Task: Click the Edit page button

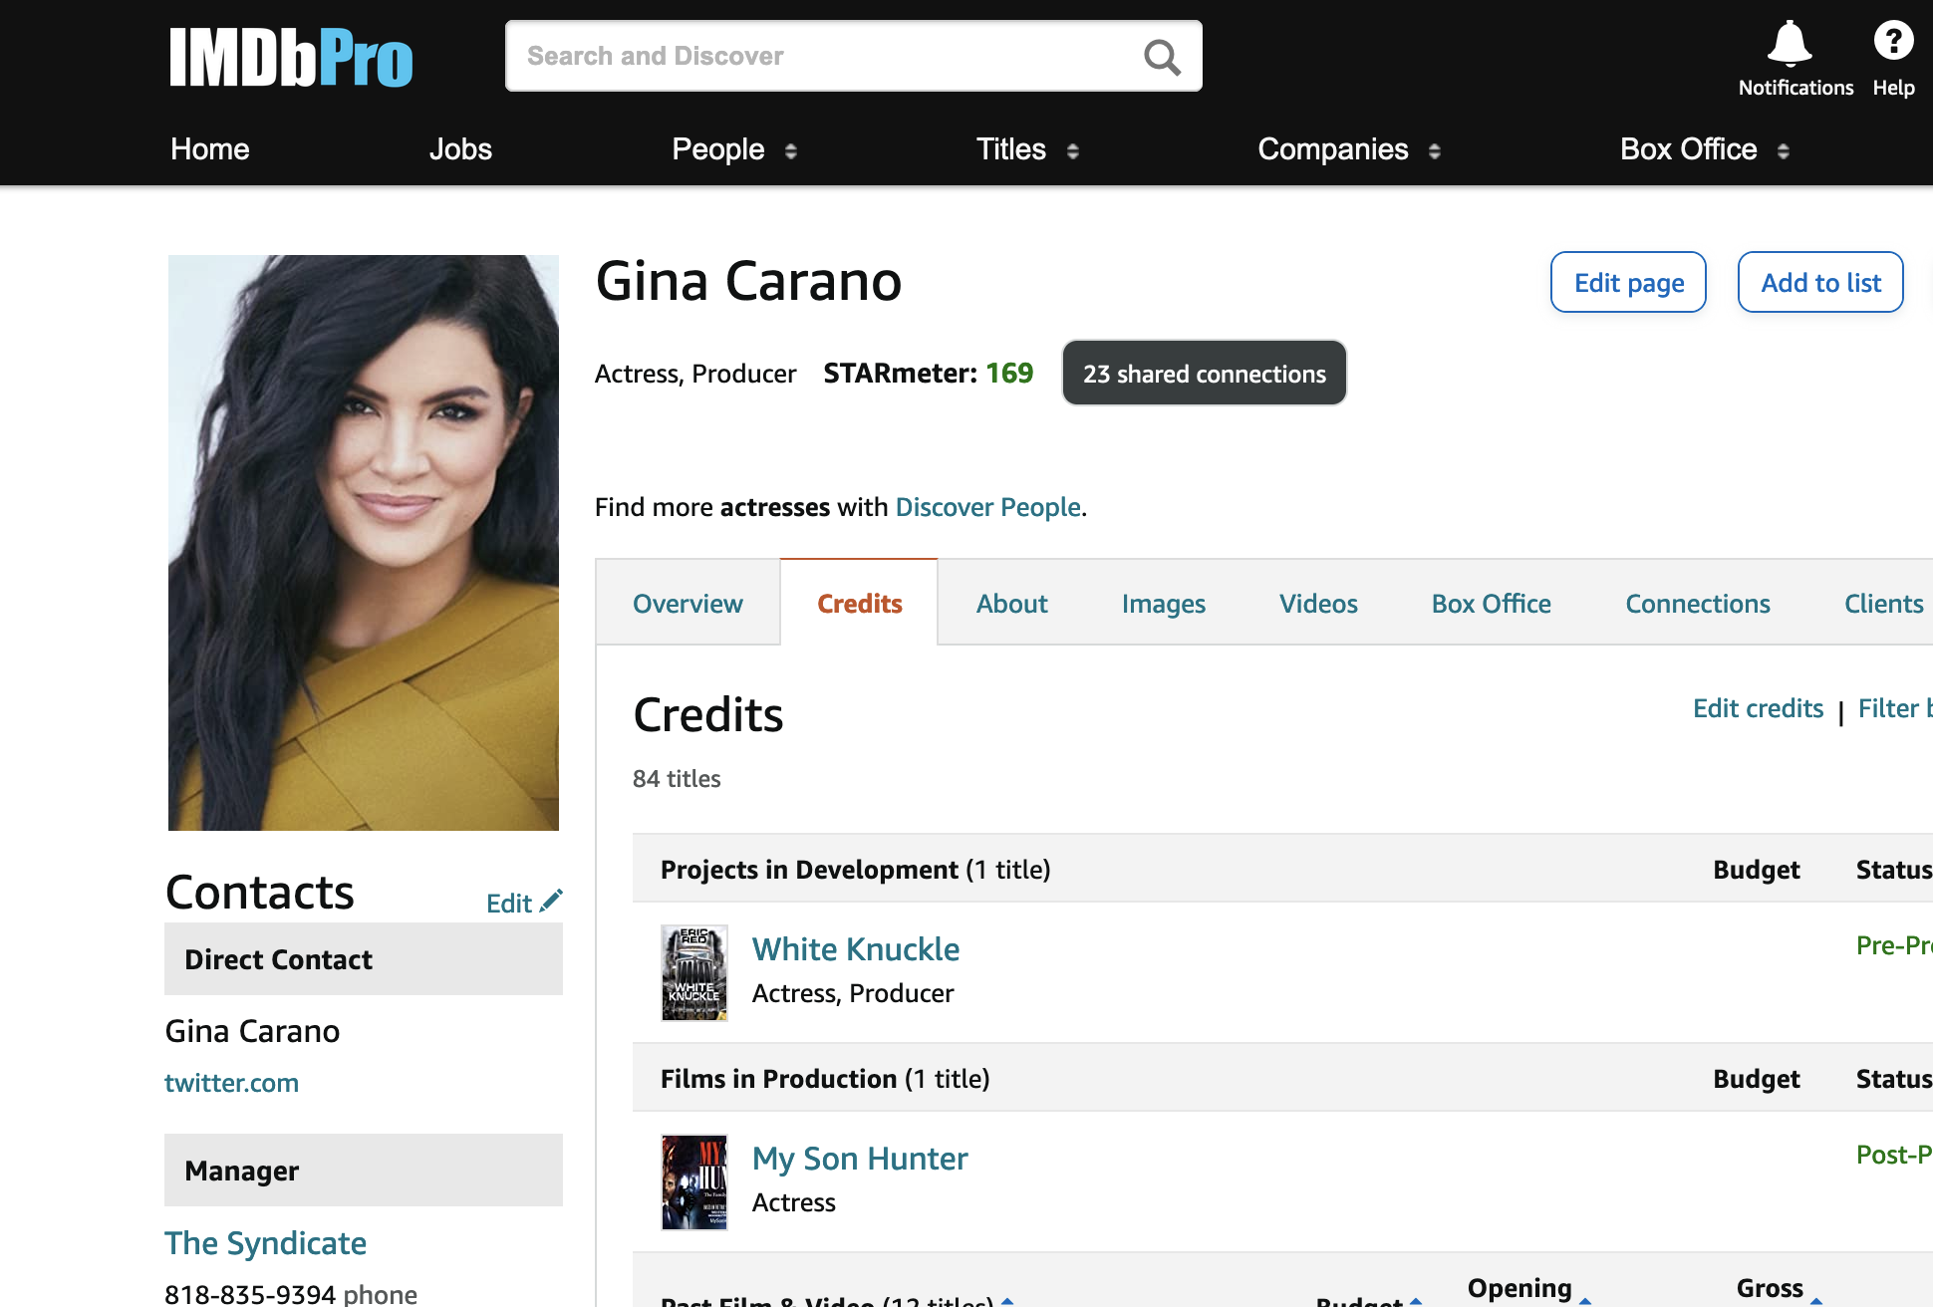Action: point(1628,282)
